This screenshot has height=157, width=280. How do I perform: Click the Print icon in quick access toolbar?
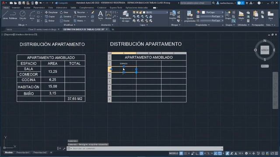click(36, 3)
